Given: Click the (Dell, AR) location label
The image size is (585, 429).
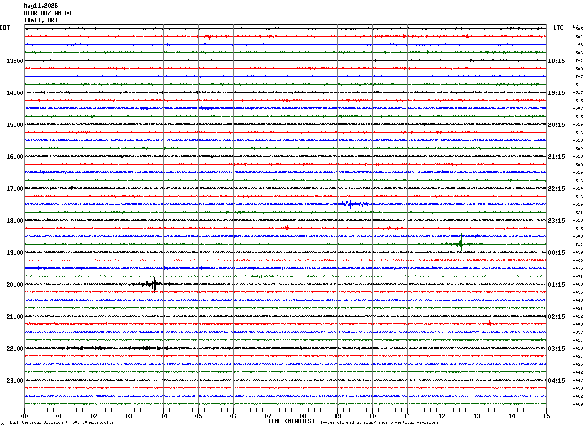Looking at the screenshot, I should coord(41,20).
